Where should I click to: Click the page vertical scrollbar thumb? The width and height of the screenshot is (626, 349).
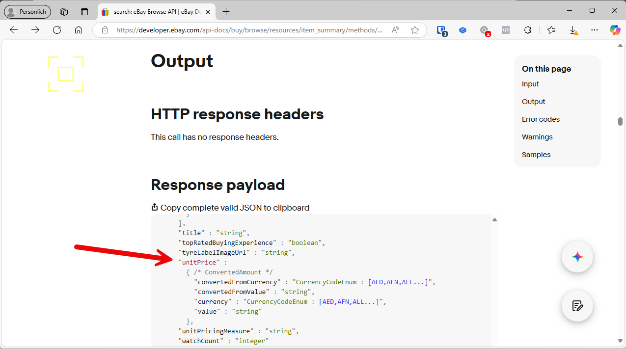tap(620, 121)
